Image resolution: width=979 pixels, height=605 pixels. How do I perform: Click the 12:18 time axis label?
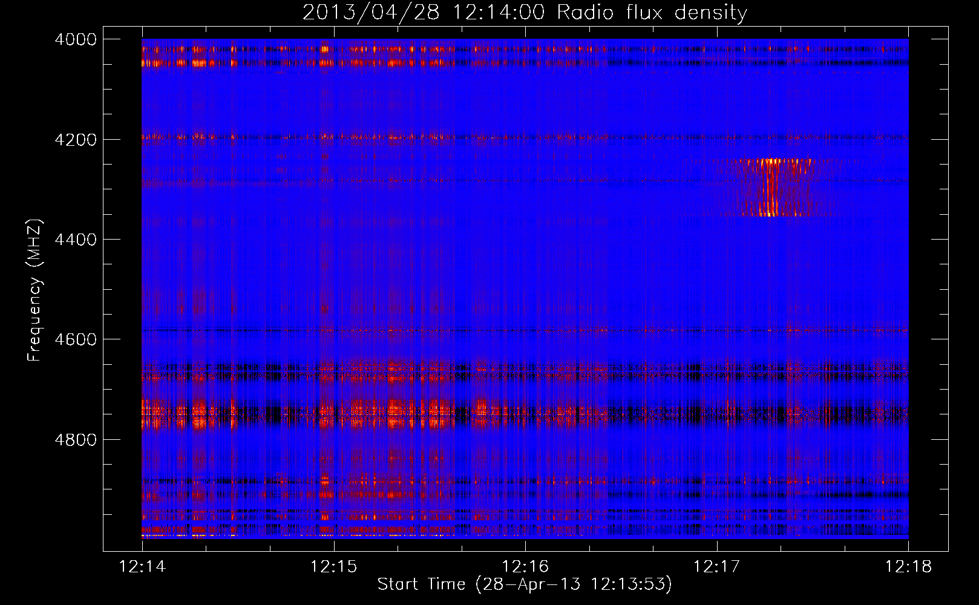(x=908, y=567)
